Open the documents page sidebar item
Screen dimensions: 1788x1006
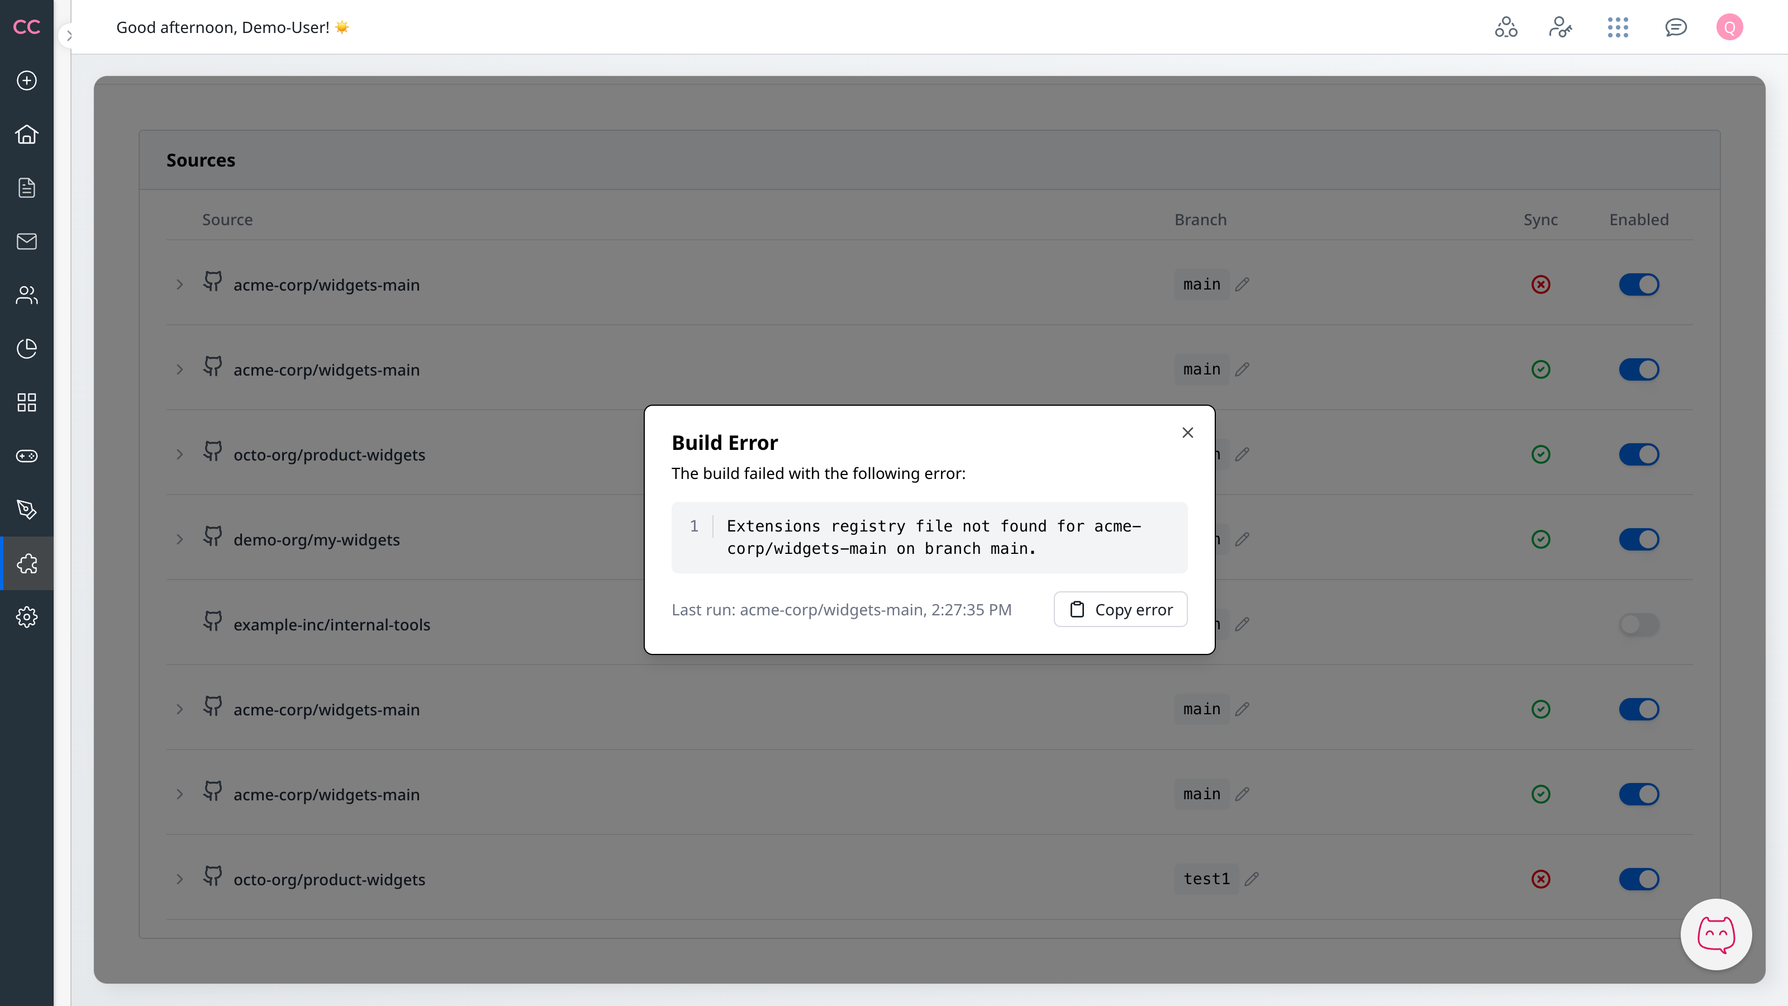pyautogui.click(x=26, y=187)
